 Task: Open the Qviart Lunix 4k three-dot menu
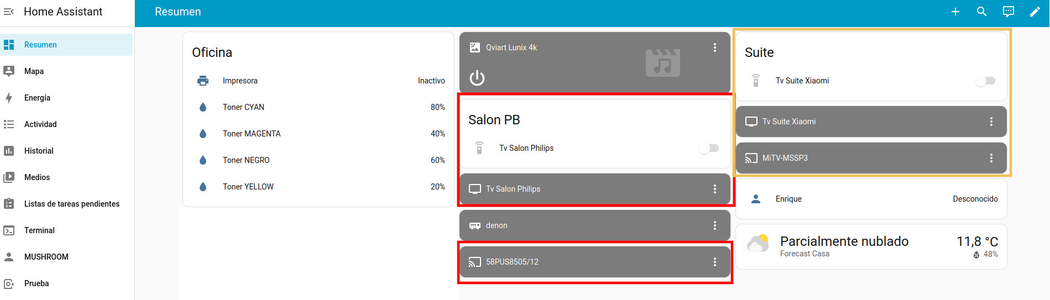[714, 48]
